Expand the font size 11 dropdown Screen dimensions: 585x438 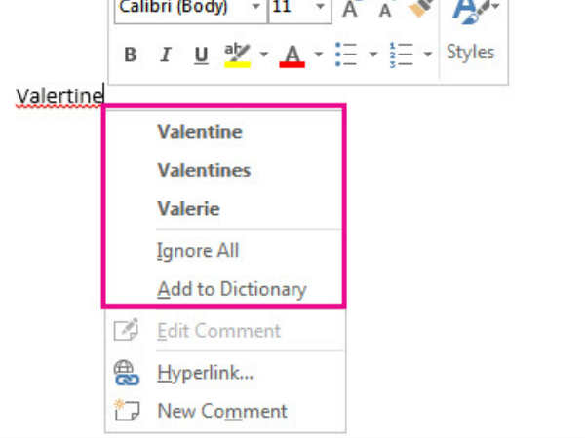pyautogui.click(x=320, y=8)
